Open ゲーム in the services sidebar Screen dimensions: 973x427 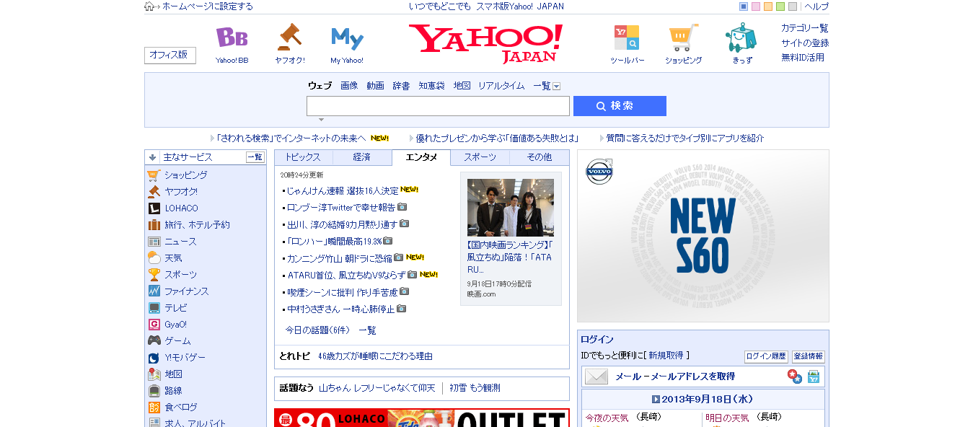click(177, 341)
